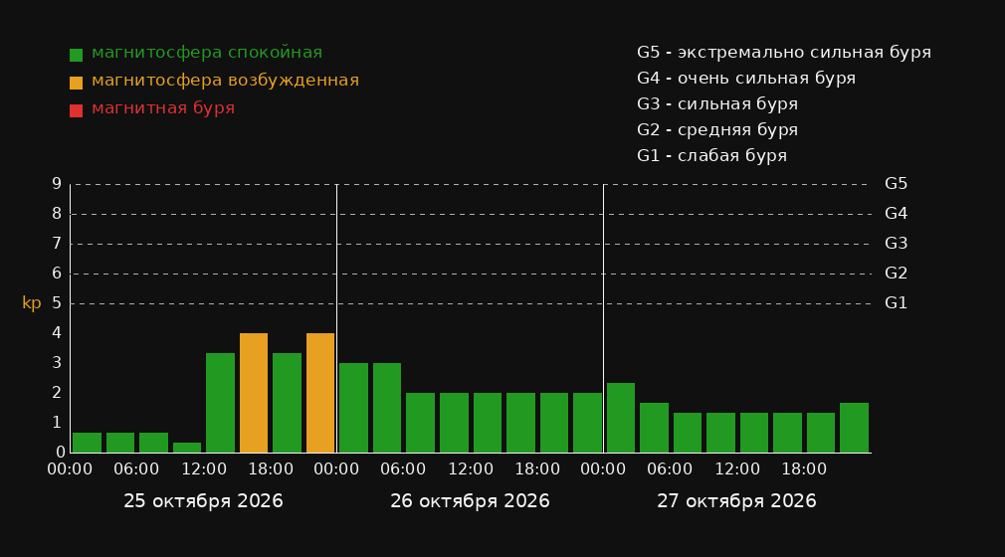Click the 18:00 bar on 26 October

click(x=554, y=423)
